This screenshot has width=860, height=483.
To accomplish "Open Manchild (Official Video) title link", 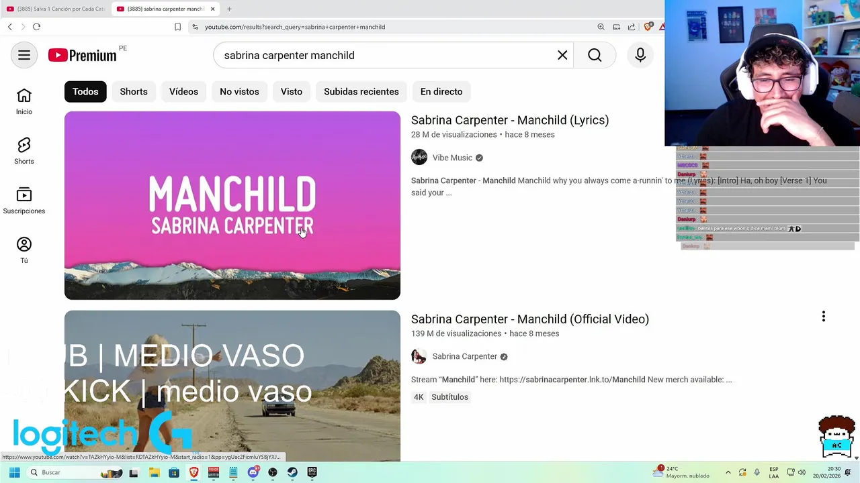I will pyautogui.click(x=530, y=319).
